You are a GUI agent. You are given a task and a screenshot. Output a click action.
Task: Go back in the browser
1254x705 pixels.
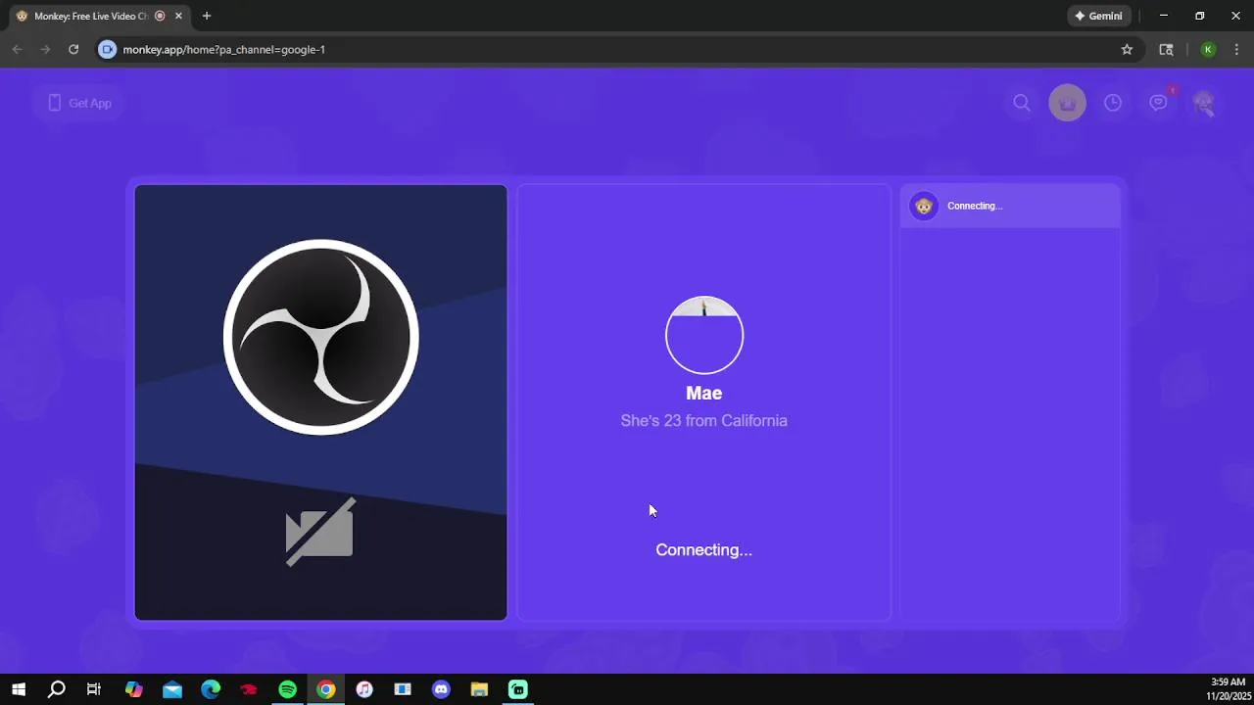pyautogui.click(x=17, y=49)
